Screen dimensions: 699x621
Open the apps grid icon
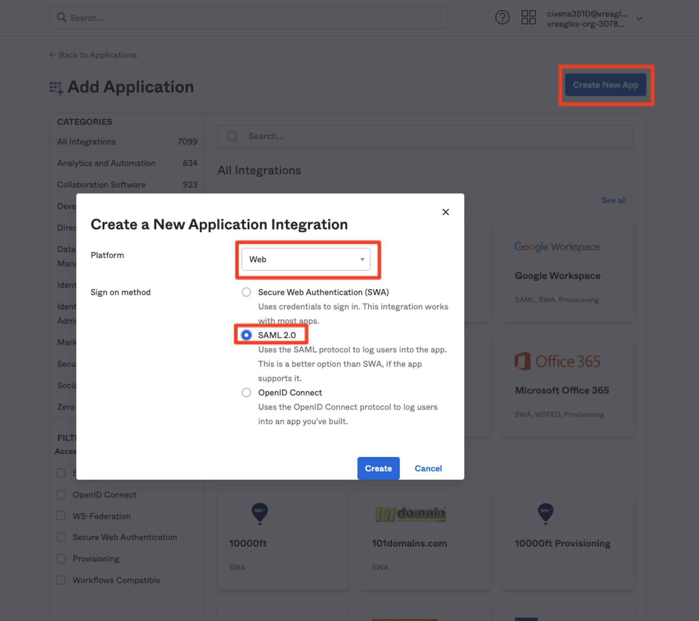(x=528, y=17)
